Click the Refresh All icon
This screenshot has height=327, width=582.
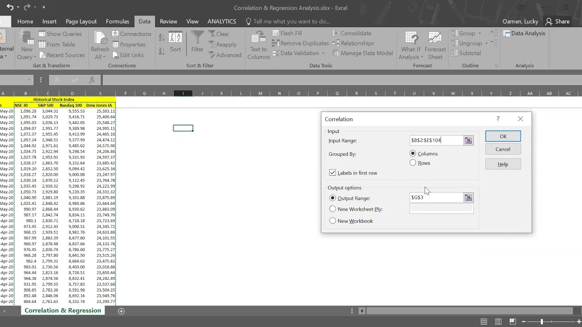coord(100,38)
